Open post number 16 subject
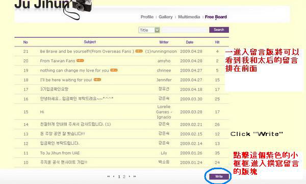 click(x=76, y=99)
